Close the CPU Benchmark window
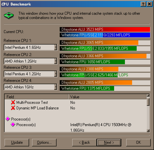Image resolution: width=154 pixels, height=150 pixels. coord(149,4)
